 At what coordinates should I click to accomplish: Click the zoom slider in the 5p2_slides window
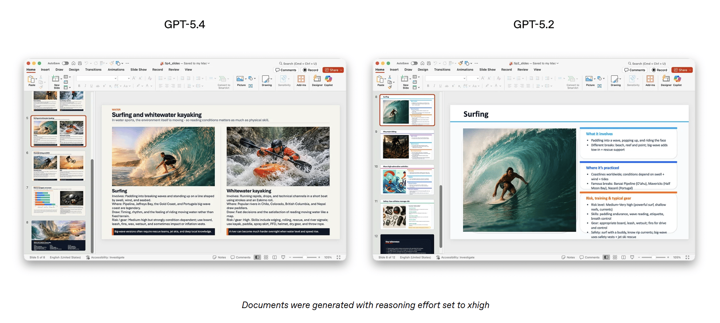[653, 257]
